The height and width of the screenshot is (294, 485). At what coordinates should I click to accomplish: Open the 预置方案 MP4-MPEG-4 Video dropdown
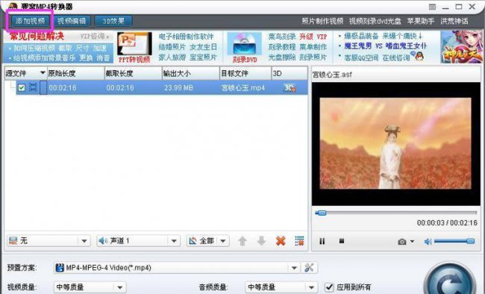click(177, 268)
